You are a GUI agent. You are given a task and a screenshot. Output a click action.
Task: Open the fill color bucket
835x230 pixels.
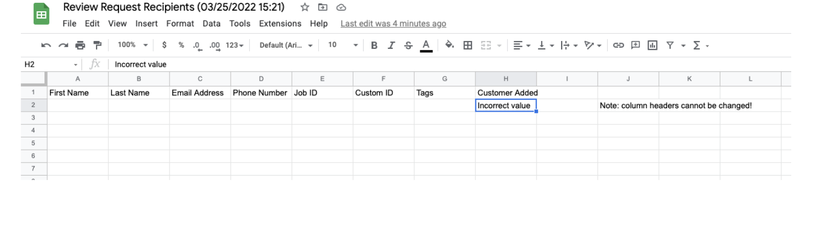pyautogui.click(x=449, y=45)
